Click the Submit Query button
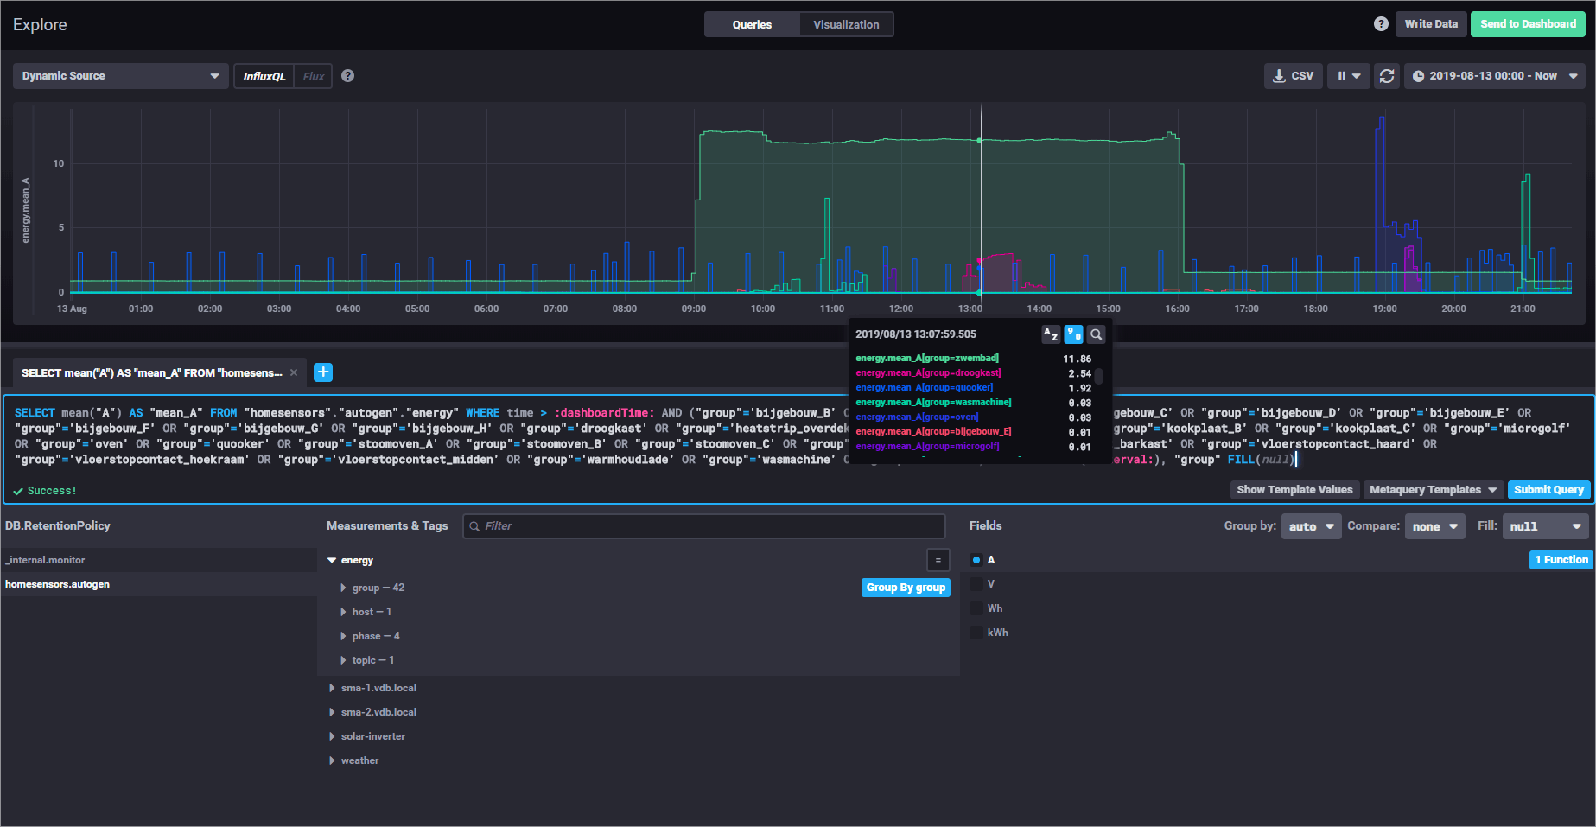 pyautogui.click(x=1548, y=490)
